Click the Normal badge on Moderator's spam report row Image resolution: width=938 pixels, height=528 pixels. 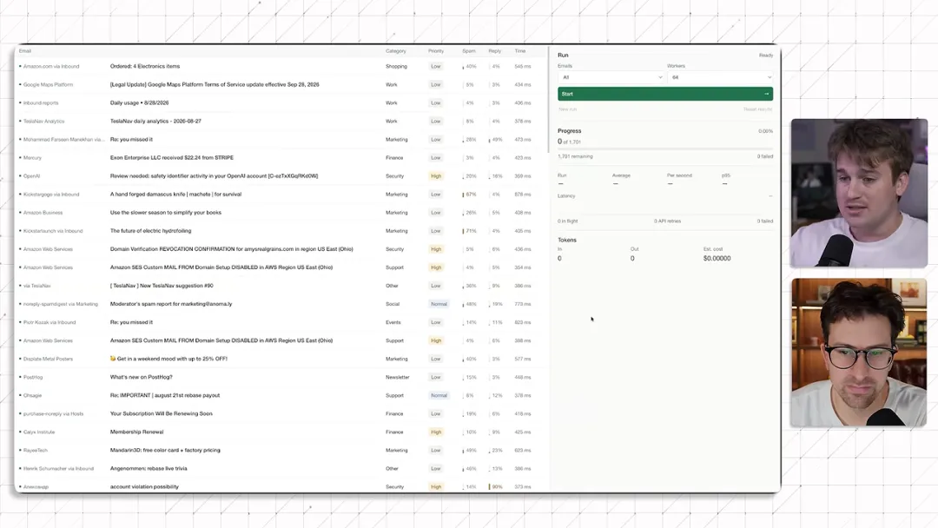point(439,304)
